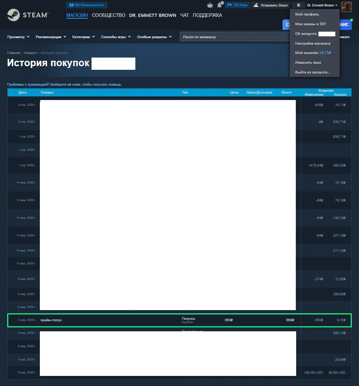Select Мои заказы в SIH

point(310,24)
